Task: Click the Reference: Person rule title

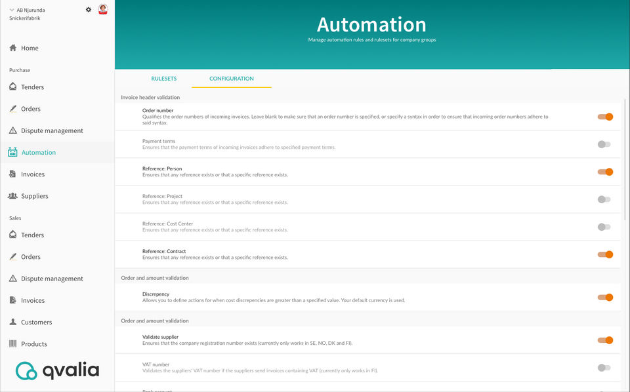Action: pos(162,168)
